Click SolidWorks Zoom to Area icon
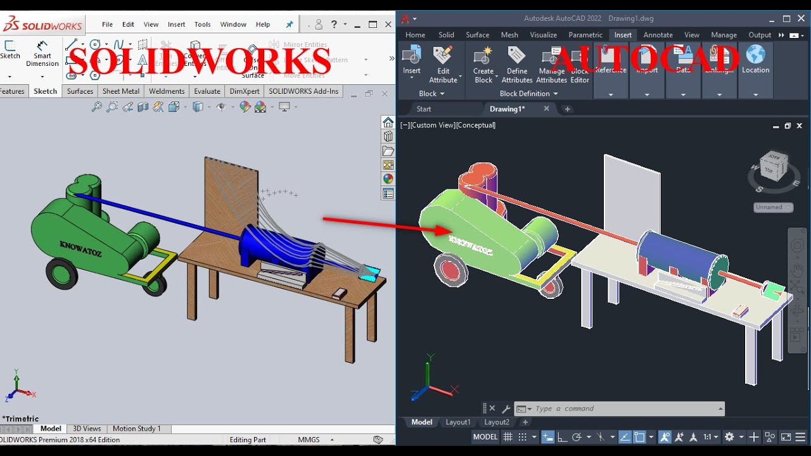The image size is (811, 456). coord(112,107)
